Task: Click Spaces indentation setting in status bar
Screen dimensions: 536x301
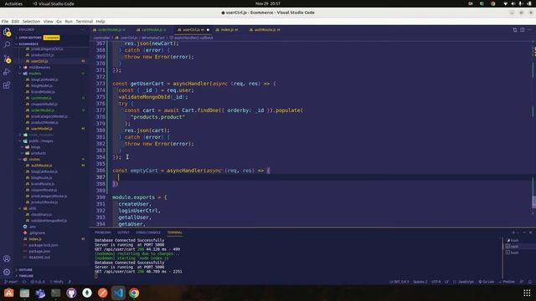Action: click(420, 282)
